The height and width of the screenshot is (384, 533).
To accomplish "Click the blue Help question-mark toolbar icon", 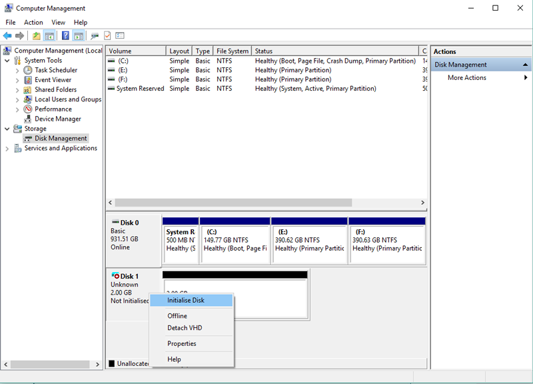I will pos(65,35).
